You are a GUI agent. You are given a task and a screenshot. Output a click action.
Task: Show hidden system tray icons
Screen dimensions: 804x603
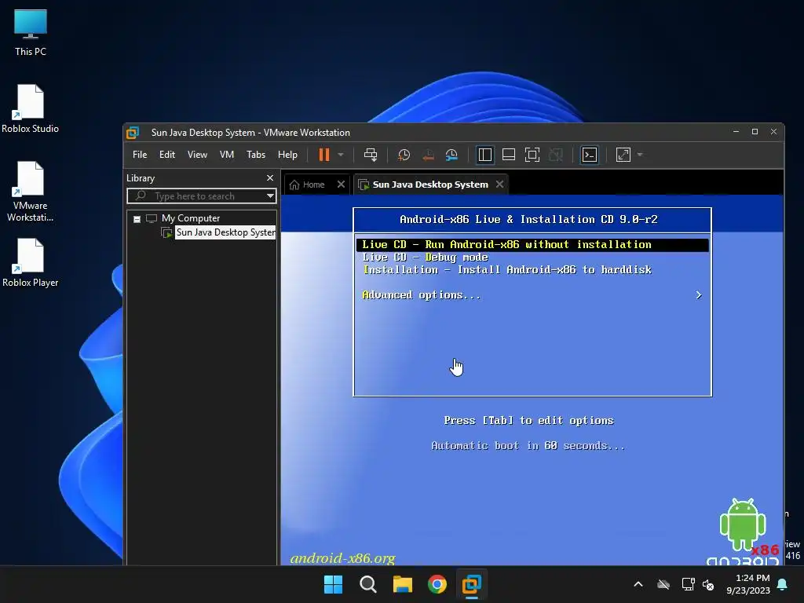(638, 584)
